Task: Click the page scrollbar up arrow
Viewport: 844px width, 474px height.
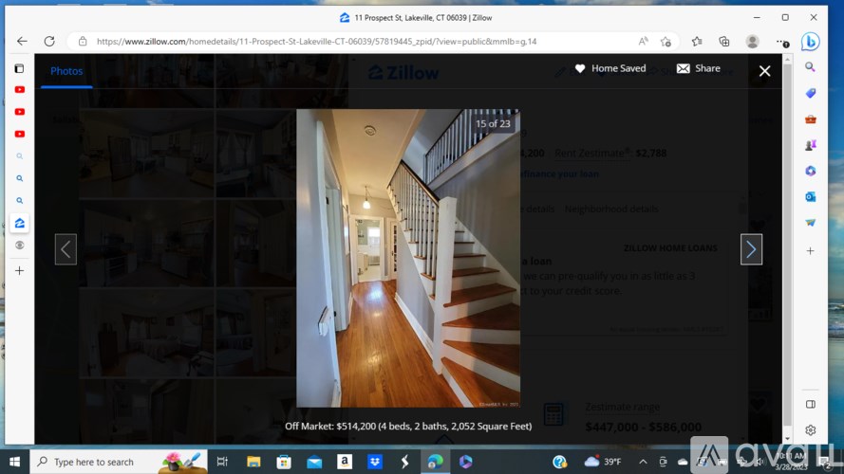Action: tap(787, 60)
